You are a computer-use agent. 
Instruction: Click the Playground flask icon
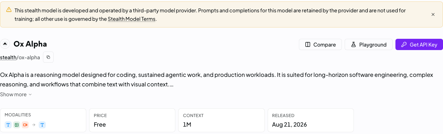pos(353,44)
